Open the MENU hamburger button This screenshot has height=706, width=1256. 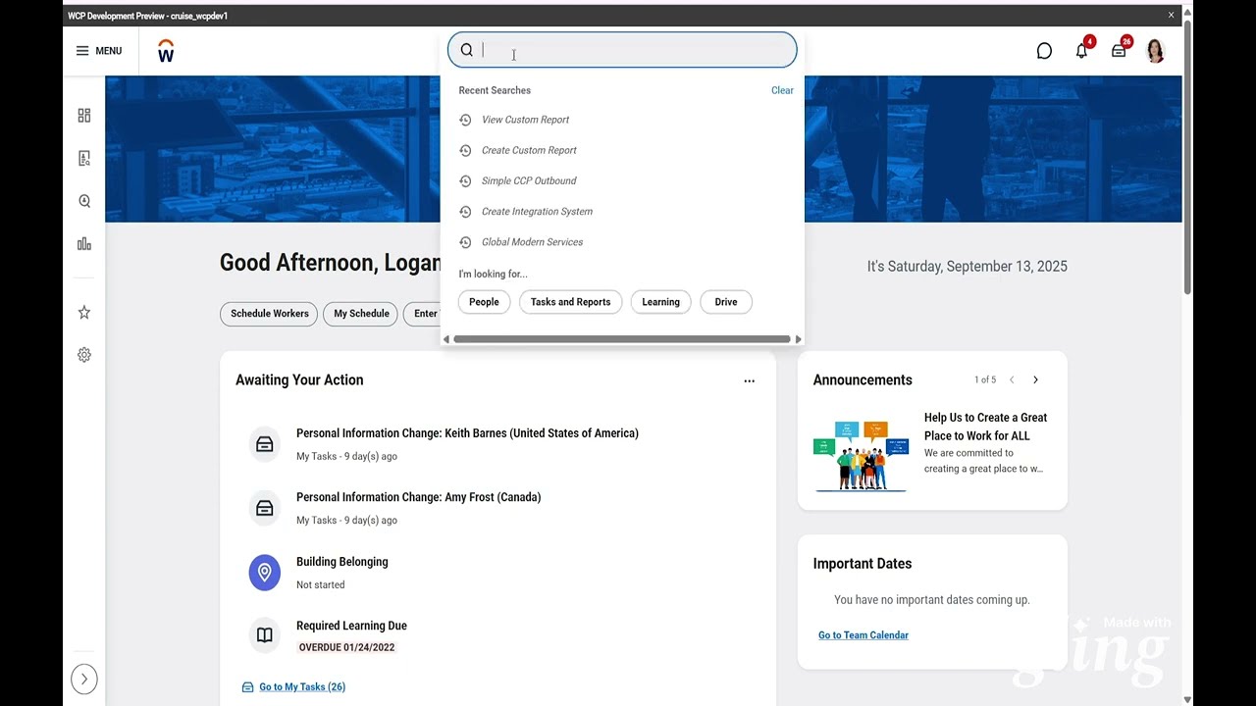[x=99, y=51]
